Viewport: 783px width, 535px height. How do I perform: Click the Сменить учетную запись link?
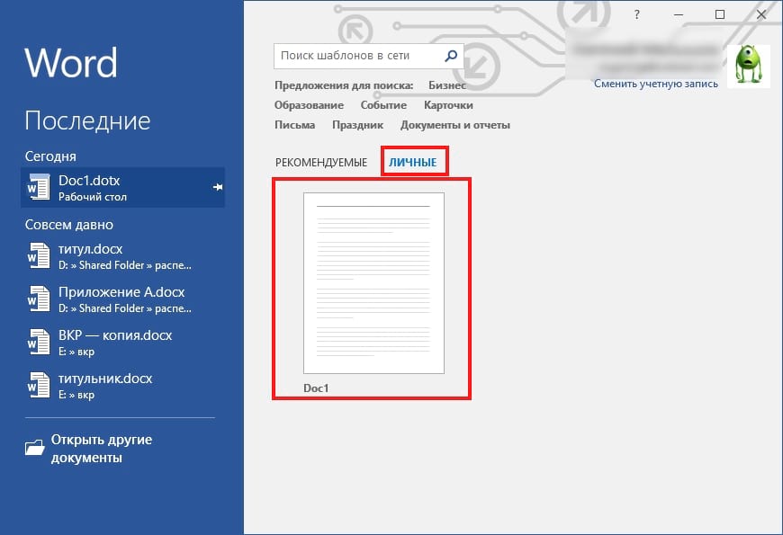click(x=655, y=84)
